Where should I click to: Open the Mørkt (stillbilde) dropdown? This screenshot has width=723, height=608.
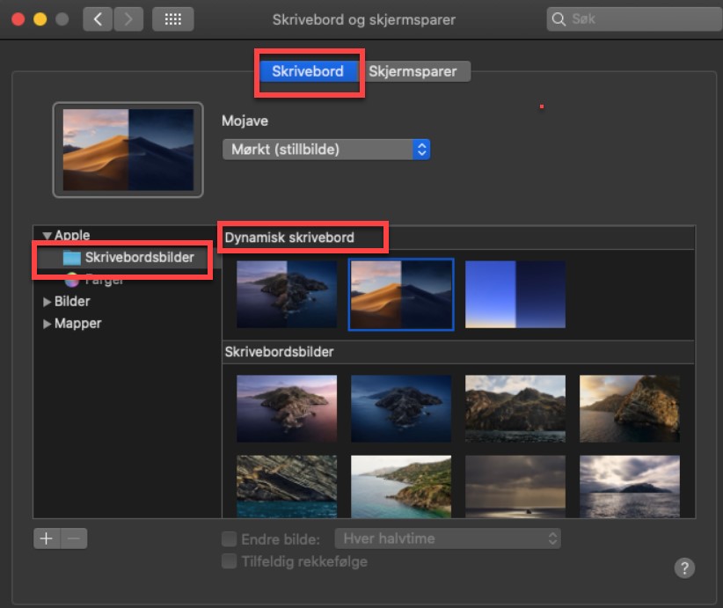[325, 150]
